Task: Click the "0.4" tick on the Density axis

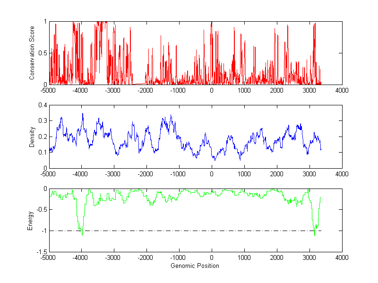Action: tap(42, 105)
